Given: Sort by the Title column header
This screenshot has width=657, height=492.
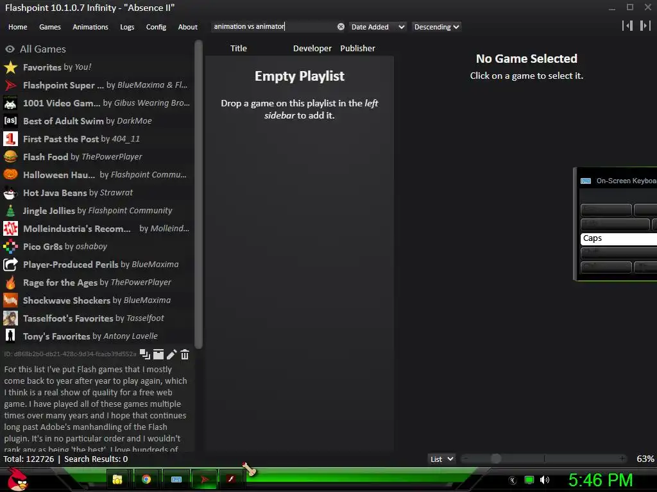Looking at the screenshot, I should (239, 48).
